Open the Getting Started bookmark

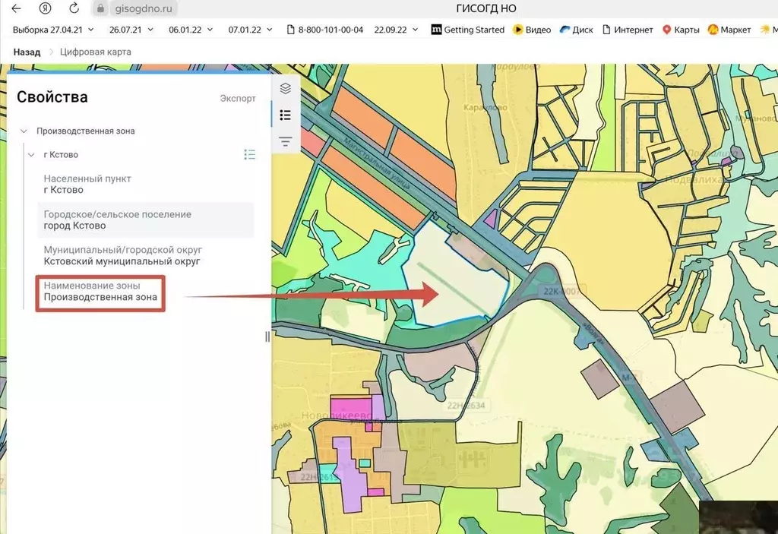pyautogui.click(x=467, y=30)
